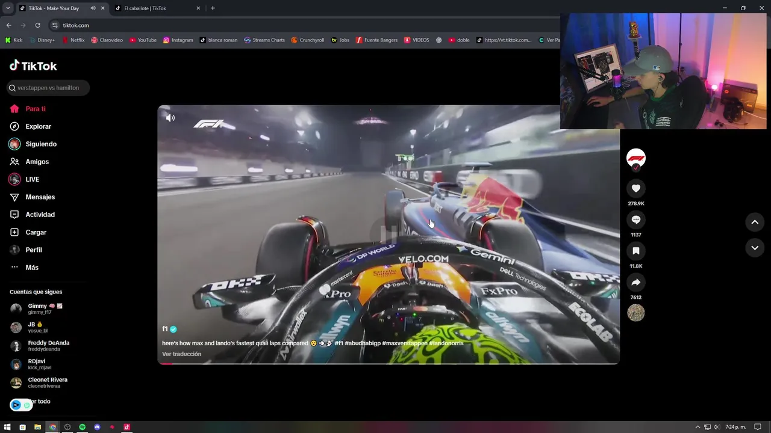This screenshot has width=771, height=433.
Task: Click Ver traducción under the caption
Action: pyautogui.click(x=181, y=354)
